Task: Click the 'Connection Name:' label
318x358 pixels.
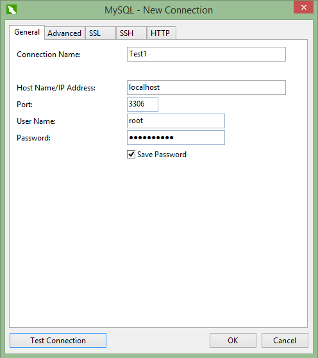Action: click(x=49, y=55)
